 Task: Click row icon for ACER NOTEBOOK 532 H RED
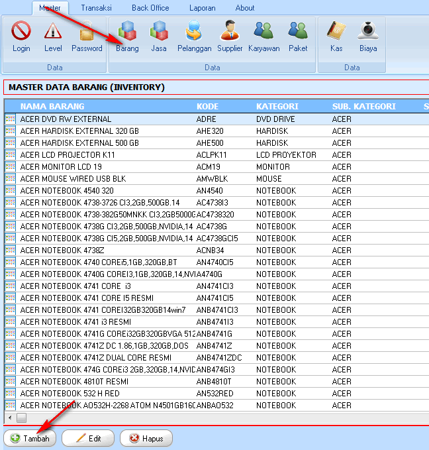[11, 393]
